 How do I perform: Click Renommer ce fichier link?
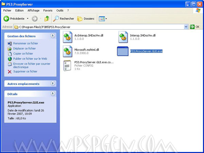[x=26, y=43]
